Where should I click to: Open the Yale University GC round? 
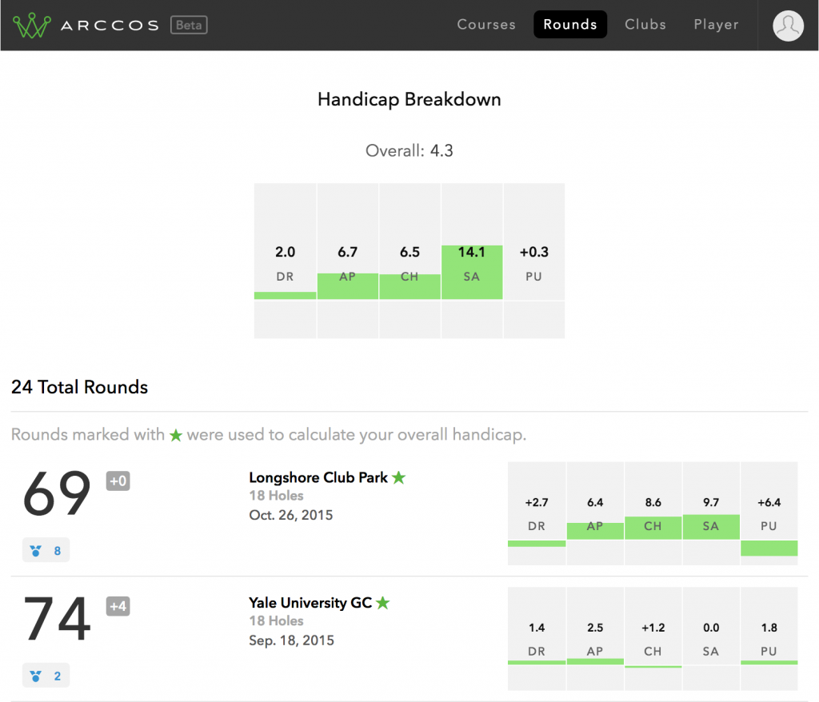[x=310, y=603]
